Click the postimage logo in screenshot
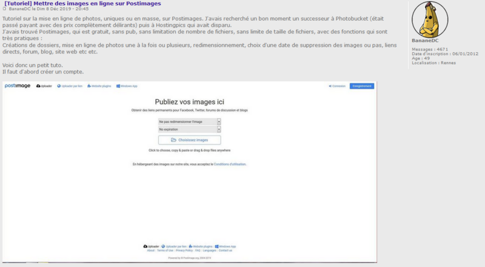Screen dimensions: 485x267 click(x=18, y=86)
